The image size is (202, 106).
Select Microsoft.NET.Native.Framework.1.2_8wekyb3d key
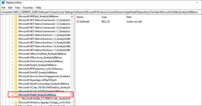(44, 20)
